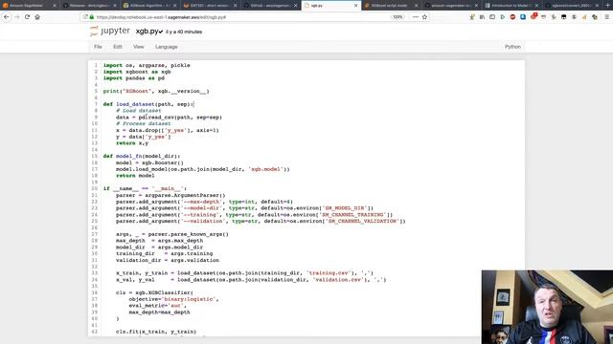
Task: Open the Edit menu
Action: [118, 47]
